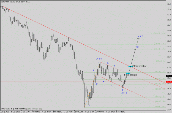Image resolution: width=172 pixels, height=113 pixels.
Task: Click the lowercase "b" wave label
Action: [x=108, y=63]
